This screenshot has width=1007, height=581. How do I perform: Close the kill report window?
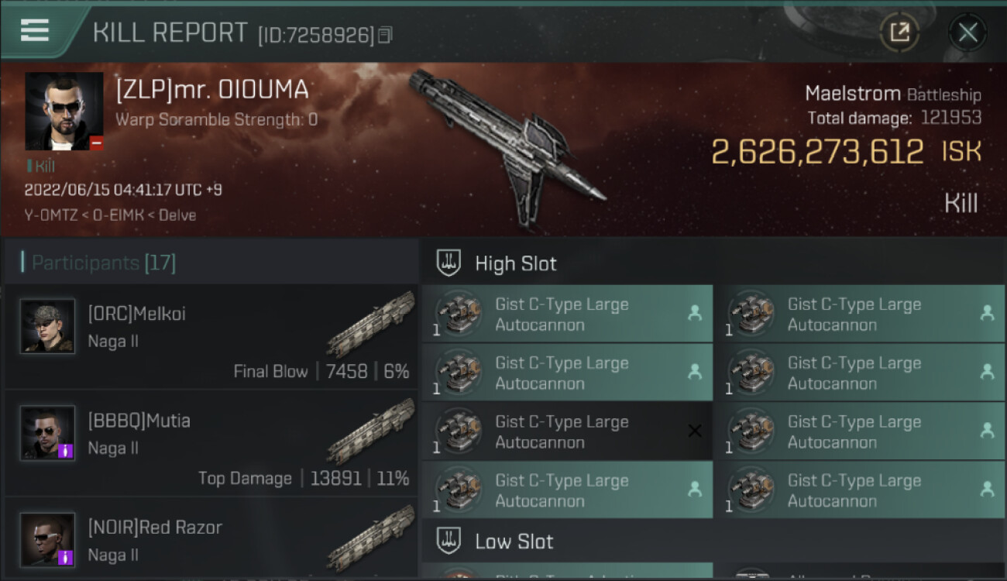click(967, 32)
